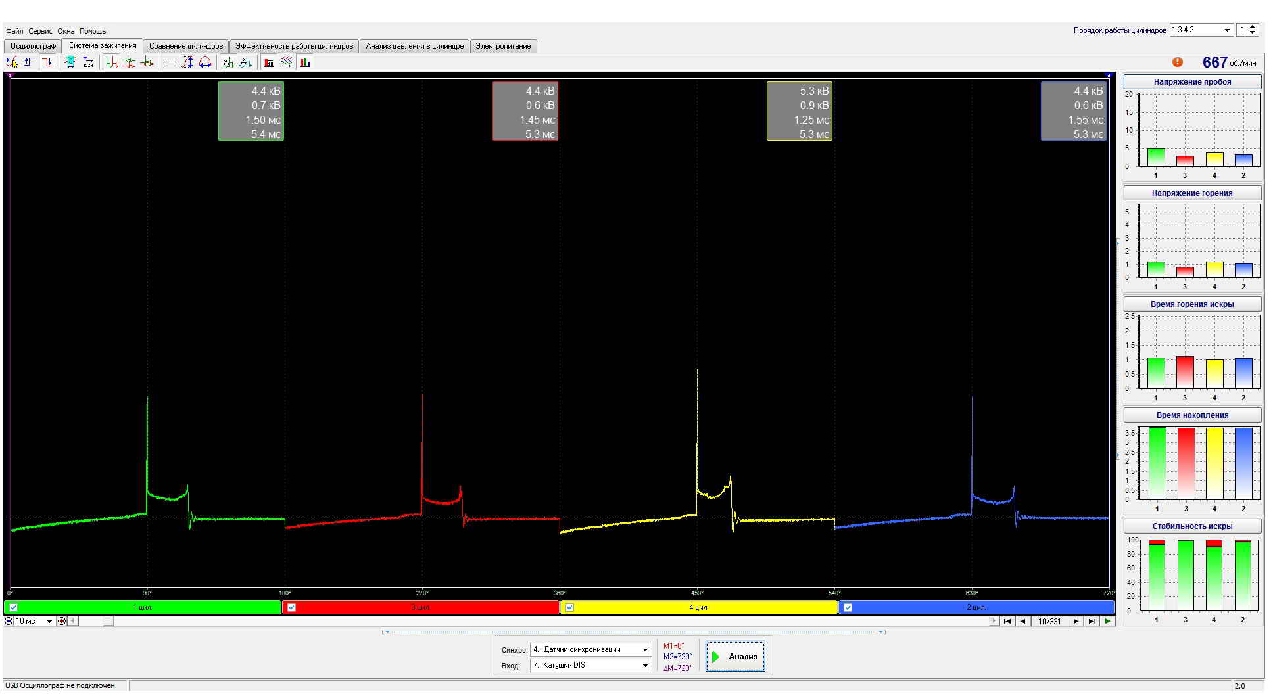1273x694 pixels.
Task: Open the Сервис menu
Action: pyautogui.click(x=40, y=31)
